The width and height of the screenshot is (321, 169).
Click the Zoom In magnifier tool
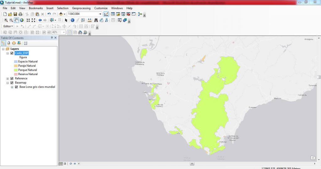(x=6, y=20)
